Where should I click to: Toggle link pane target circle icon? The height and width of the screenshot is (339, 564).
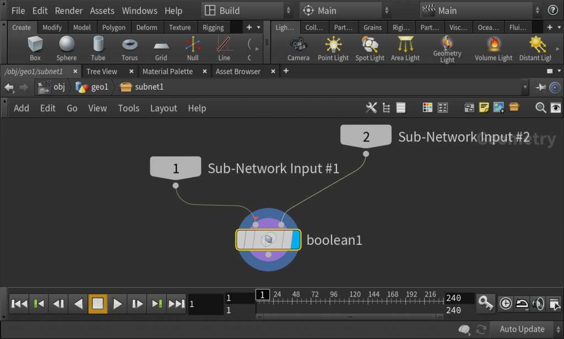555,88
